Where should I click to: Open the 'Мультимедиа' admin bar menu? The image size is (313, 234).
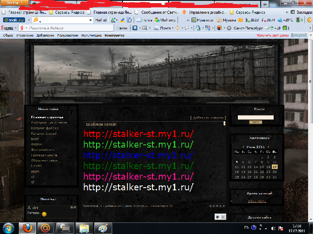click(91, 35)
